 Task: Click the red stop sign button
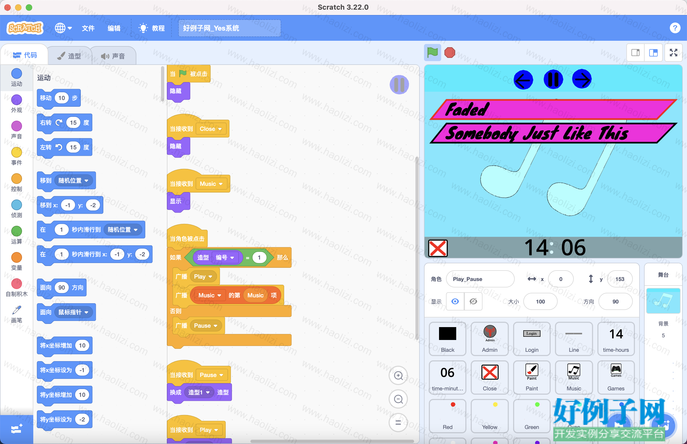tap(450, 53)
